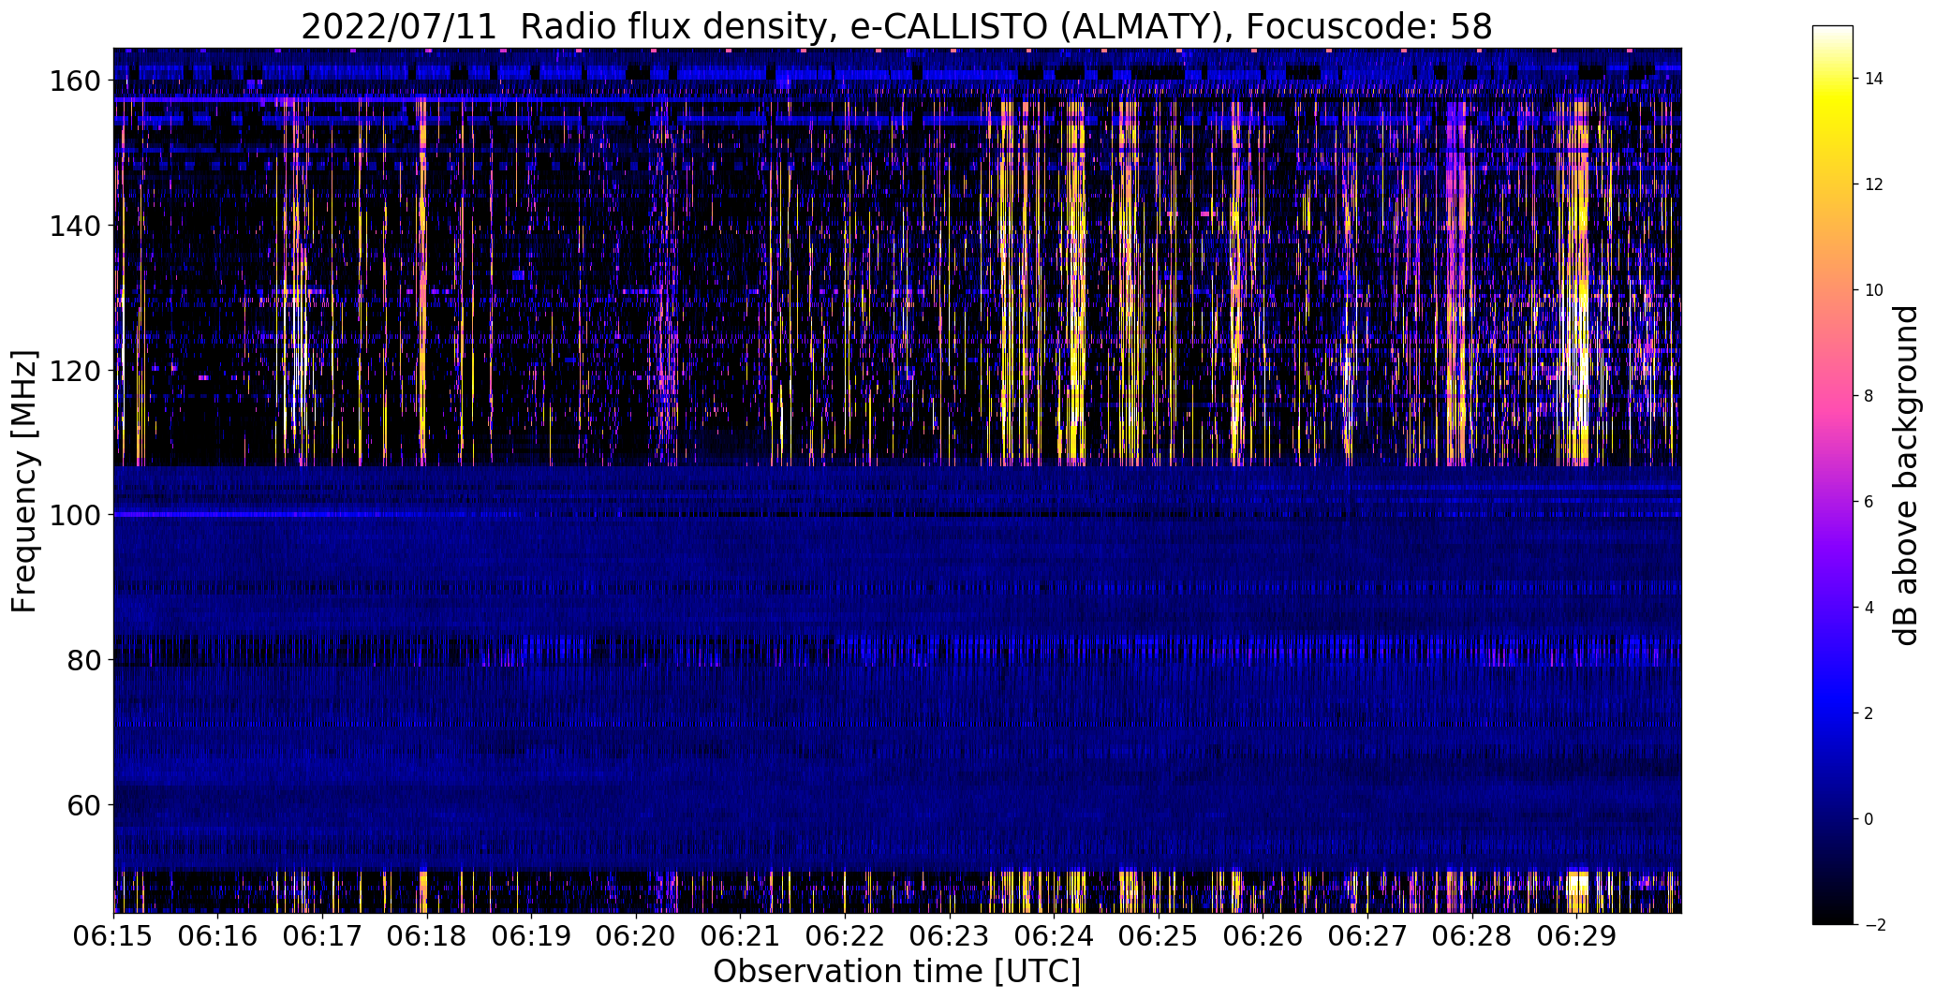Screen dimensions: 1935x999
Task: Click the colorbar tick value 8
Action: [x=1869, y=396]
